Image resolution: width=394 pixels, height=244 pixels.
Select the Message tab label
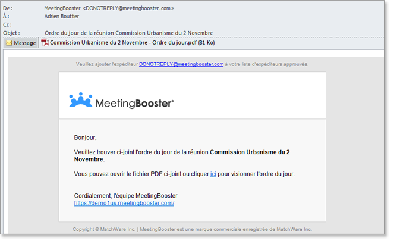coord(25,43)
